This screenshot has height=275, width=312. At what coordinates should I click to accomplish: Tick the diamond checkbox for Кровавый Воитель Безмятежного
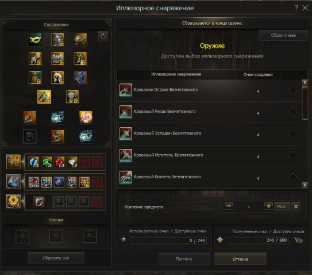pyautogui.click(x=292, y=177)
